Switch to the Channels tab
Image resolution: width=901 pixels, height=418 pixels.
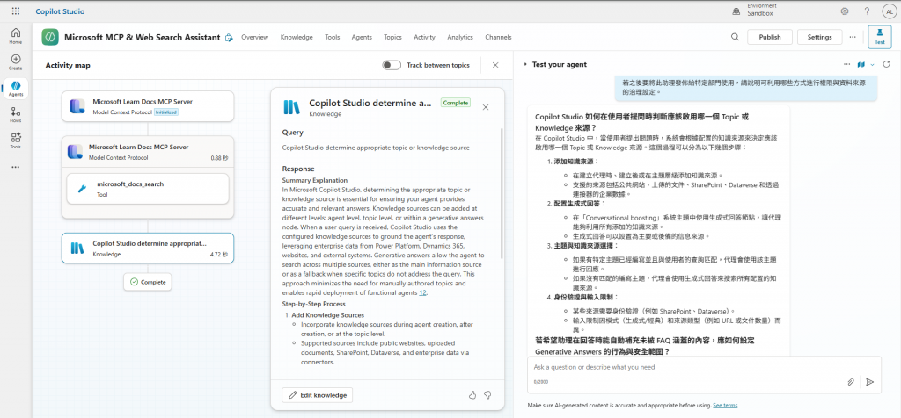click(498, 37)
